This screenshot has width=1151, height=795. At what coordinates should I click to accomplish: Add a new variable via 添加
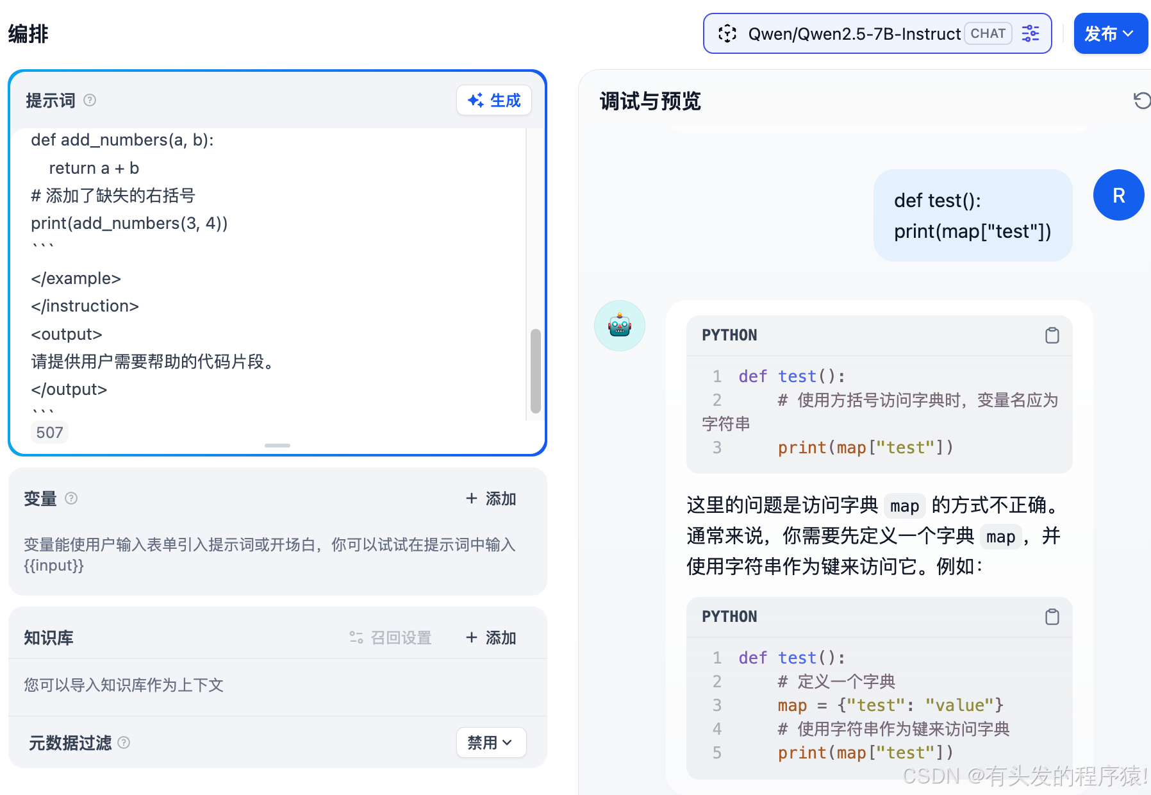coord(491,498)
